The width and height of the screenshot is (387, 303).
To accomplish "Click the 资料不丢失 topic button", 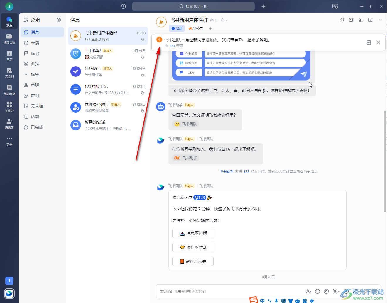I will click(x=193, y=261).
